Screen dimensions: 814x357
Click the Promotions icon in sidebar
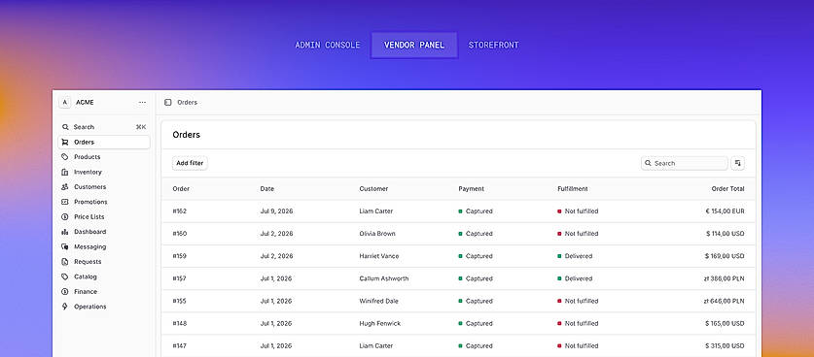click(x=65, y=202)
